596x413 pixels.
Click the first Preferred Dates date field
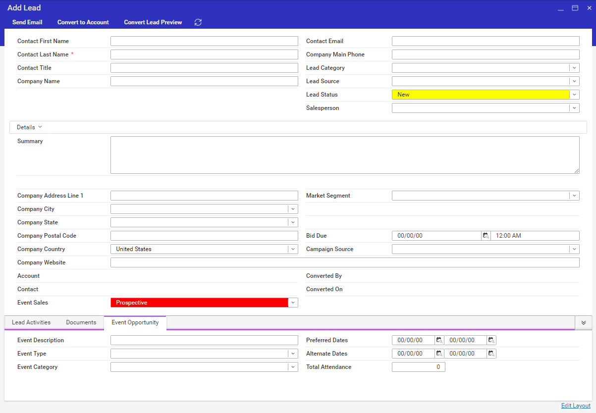pyautogui.click(x=413, y=340)
